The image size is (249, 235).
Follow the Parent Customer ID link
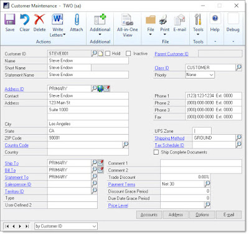tap(171, 54)
